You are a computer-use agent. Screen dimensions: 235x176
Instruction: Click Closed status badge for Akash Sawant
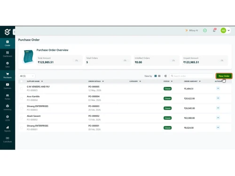click(167, 118)
